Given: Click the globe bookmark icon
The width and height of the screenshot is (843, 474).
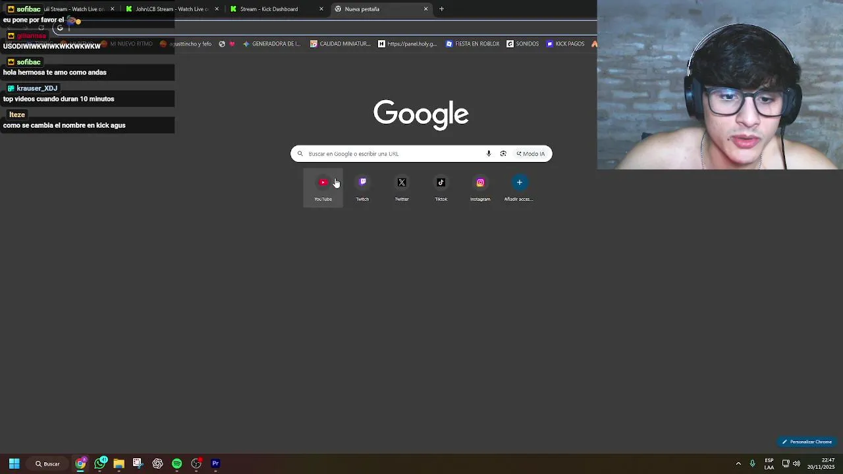Looking at the screenshot, I should pyautogui.click(x=222, y=44).
